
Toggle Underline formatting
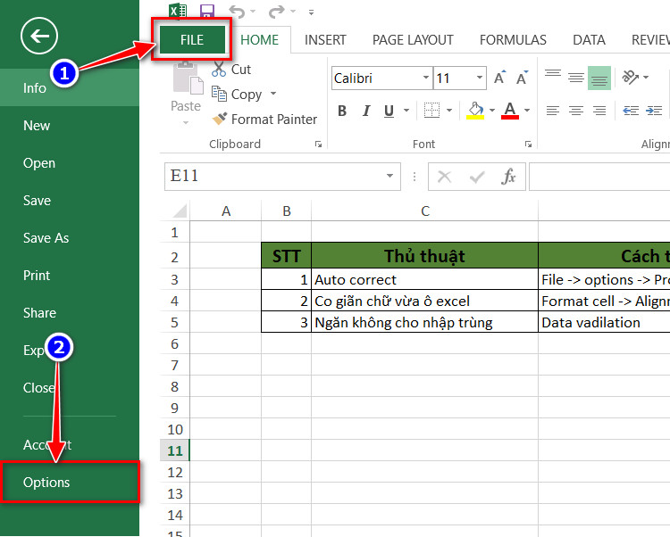click(389, 111)
